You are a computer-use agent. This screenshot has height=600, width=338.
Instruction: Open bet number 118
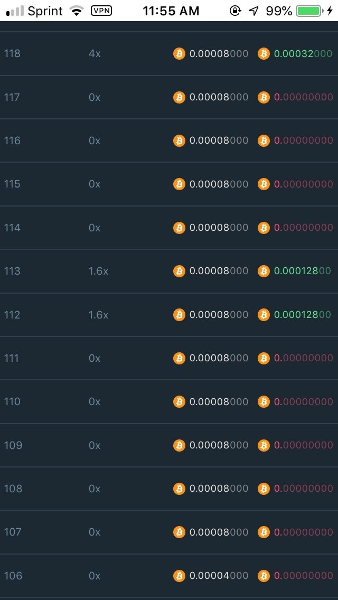click(x=12, y=53)
